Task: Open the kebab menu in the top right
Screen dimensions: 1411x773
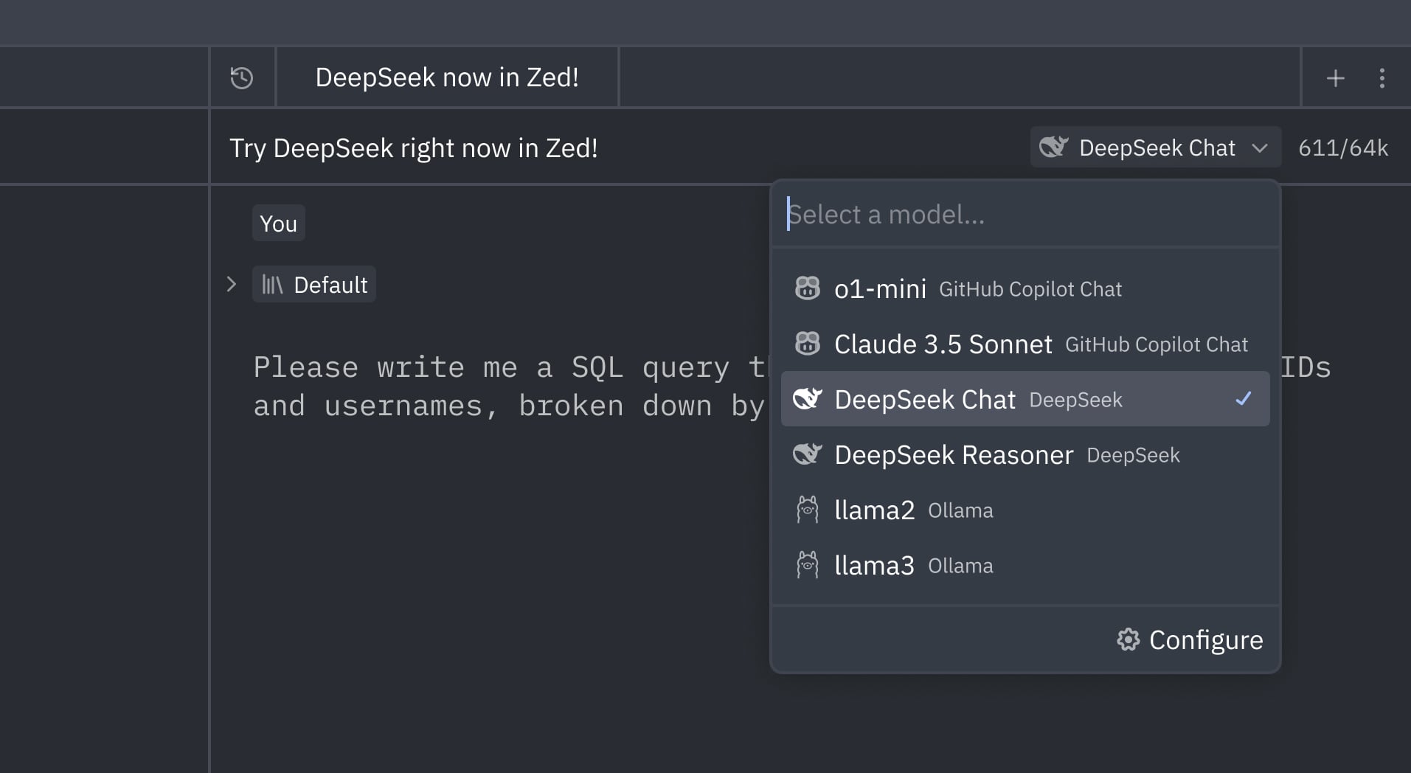Action: click(x=1381, y=77)
